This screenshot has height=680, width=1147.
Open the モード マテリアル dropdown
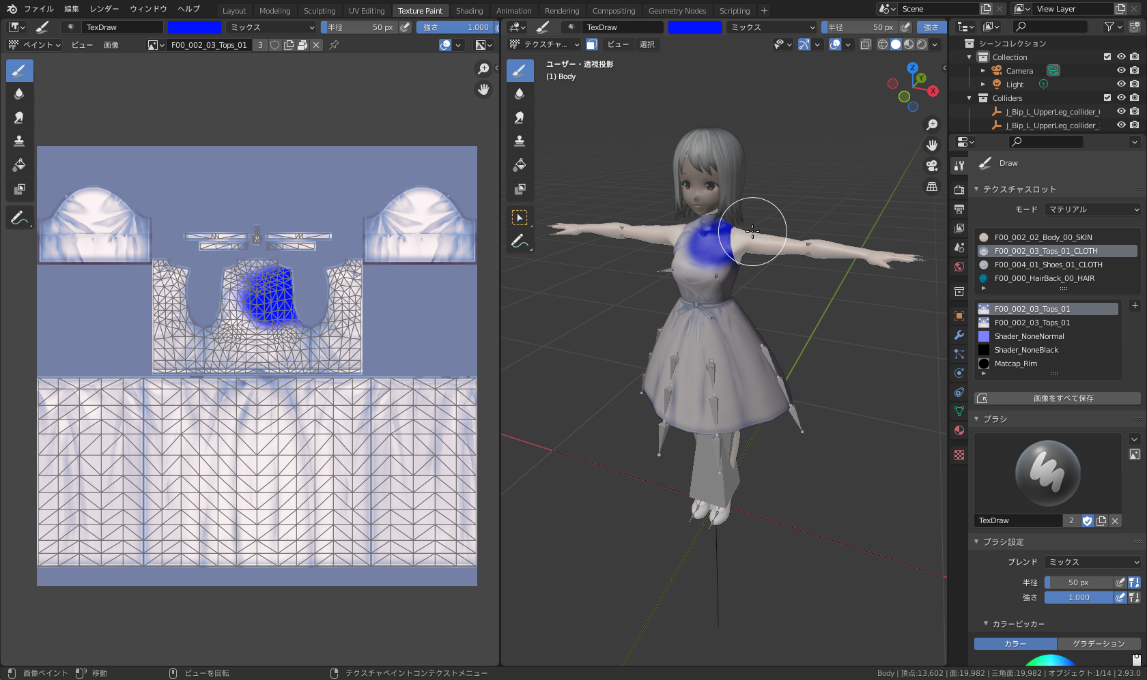1092,209
